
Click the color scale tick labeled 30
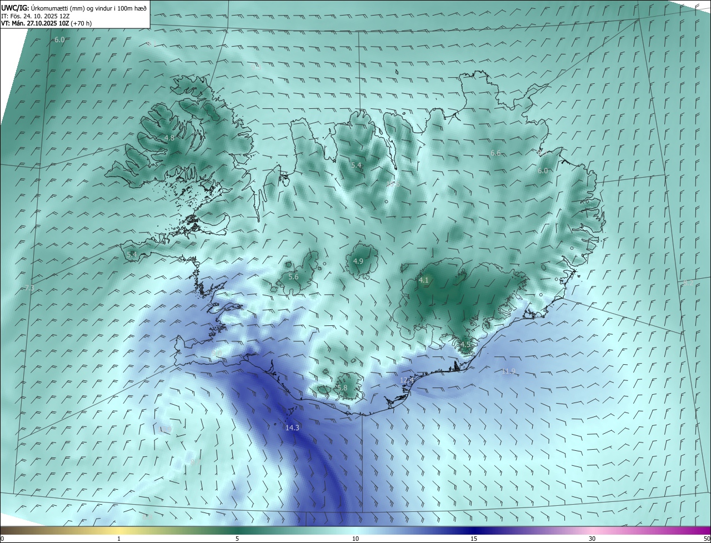point(592,539)
